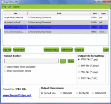Select BMP File output format
This screenshot has width=111, height=104.
pos(79,66)
